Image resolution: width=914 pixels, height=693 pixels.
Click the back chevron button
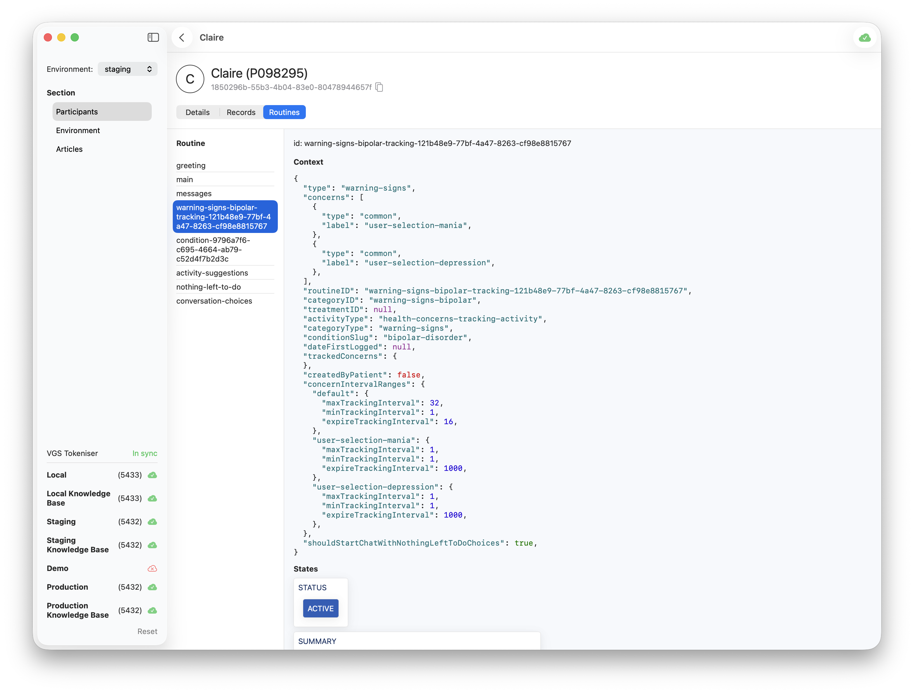(x=182, y=38)
